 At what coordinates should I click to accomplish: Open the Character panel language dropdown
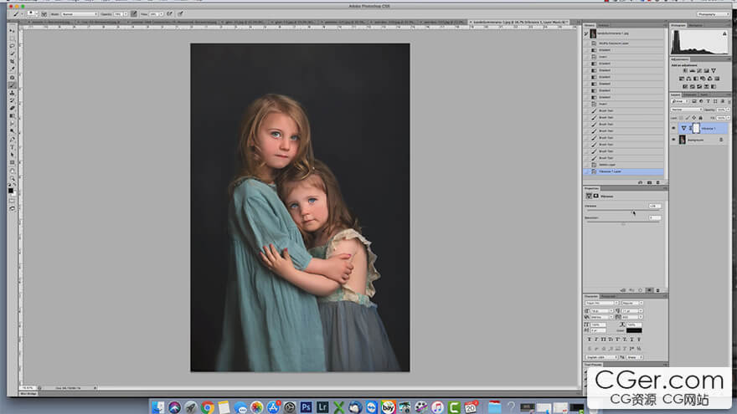pos(601,357)
